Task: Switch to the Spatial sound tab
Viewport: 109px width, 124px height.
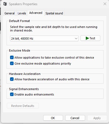Action: [54, 13]
